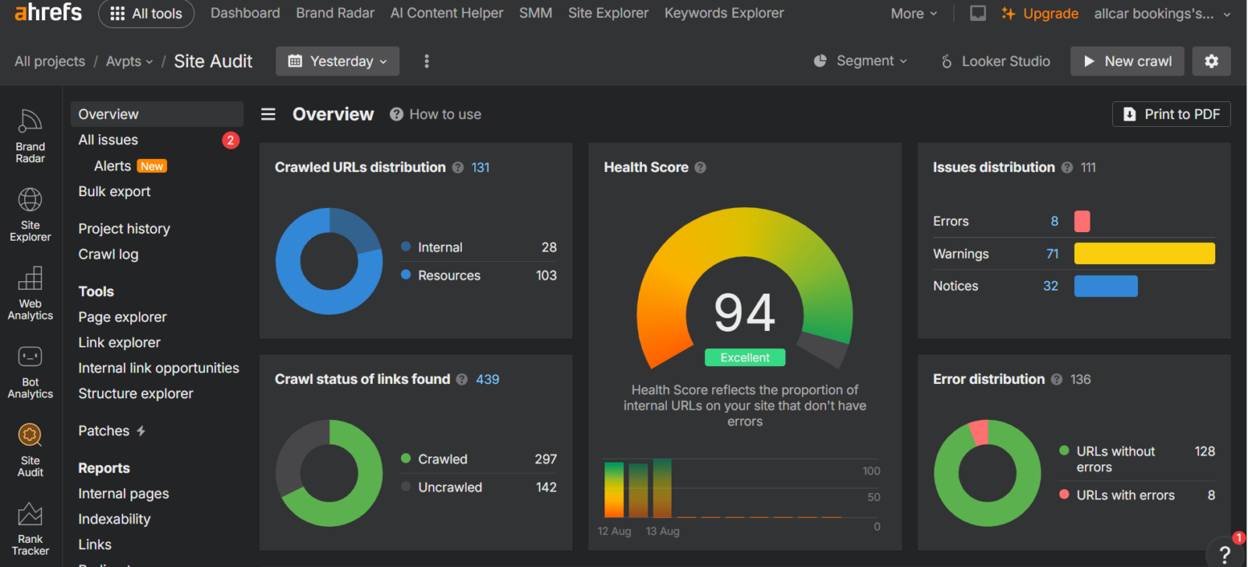Click the help question mark bubble in the corner

(1225, 554)
